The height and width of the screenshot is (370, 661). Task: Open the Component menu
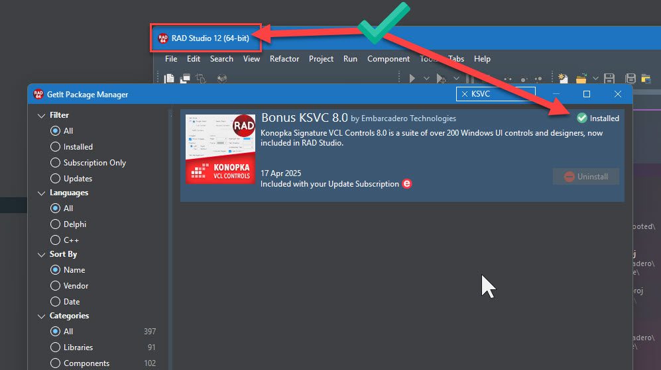[x=389, y=59]
